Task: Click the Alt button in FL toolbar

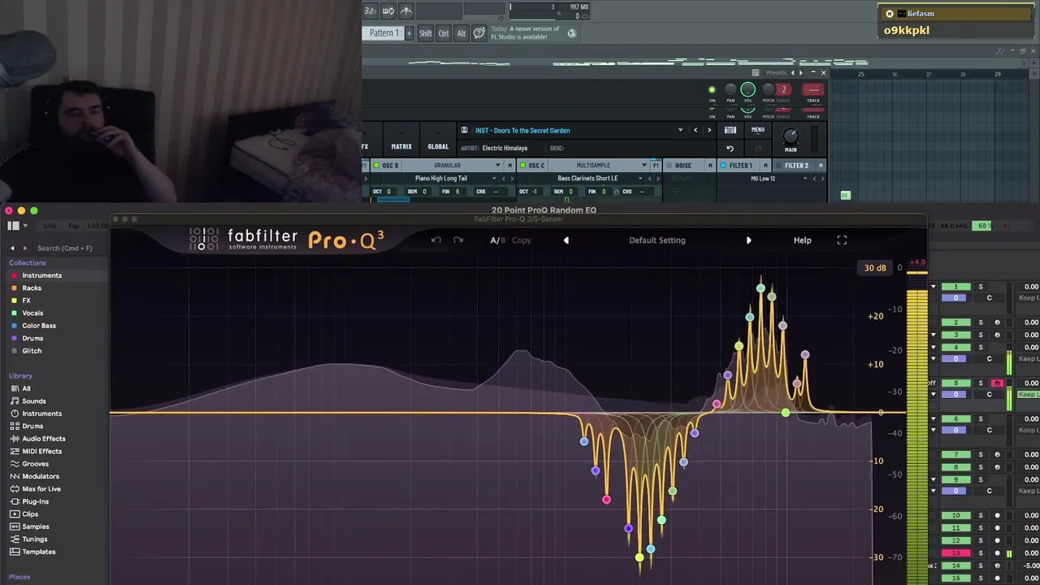Action: point(461,33)
